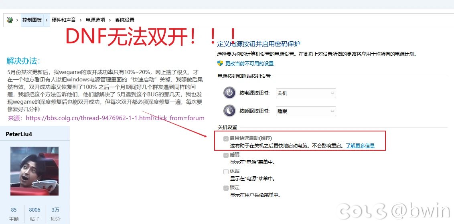454x224 pixels.
Task: Click the Control Panel icon in address bar
Action: [x=10, y=20]
